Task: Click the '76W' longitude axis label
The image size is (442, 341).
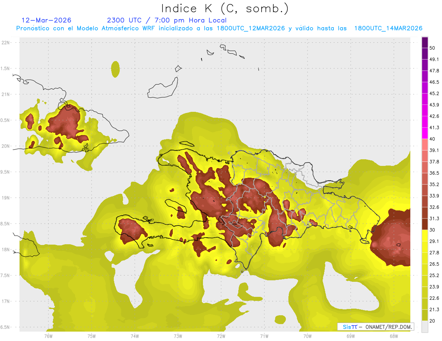Action: click(48, 336)
